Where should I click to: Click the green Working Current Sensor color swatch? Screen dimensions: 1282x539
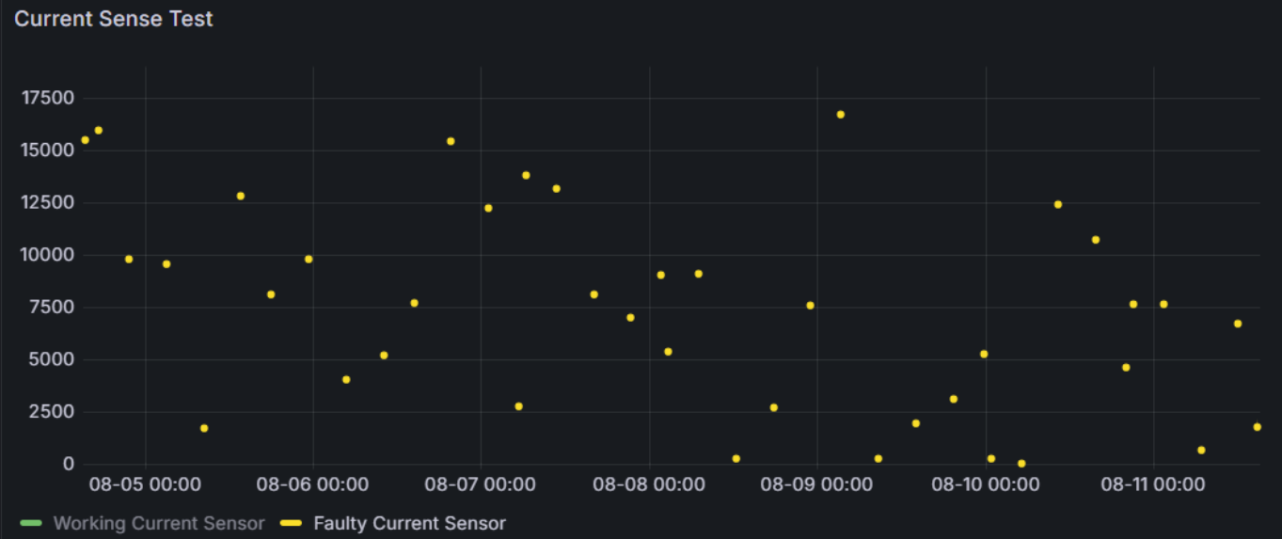[x=31, y=523]
